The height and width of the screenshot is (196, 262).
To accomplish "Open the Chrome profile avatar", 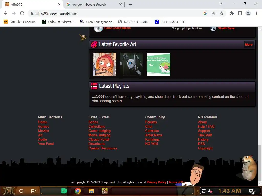I will coord(248,13).
